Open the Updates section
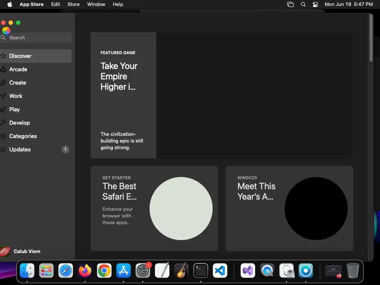Screen dimensions: 380x285 36,149
